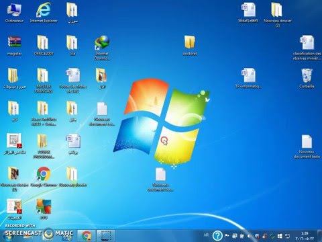
Task: Click the volume speaker tray icon
Action: 250,236
